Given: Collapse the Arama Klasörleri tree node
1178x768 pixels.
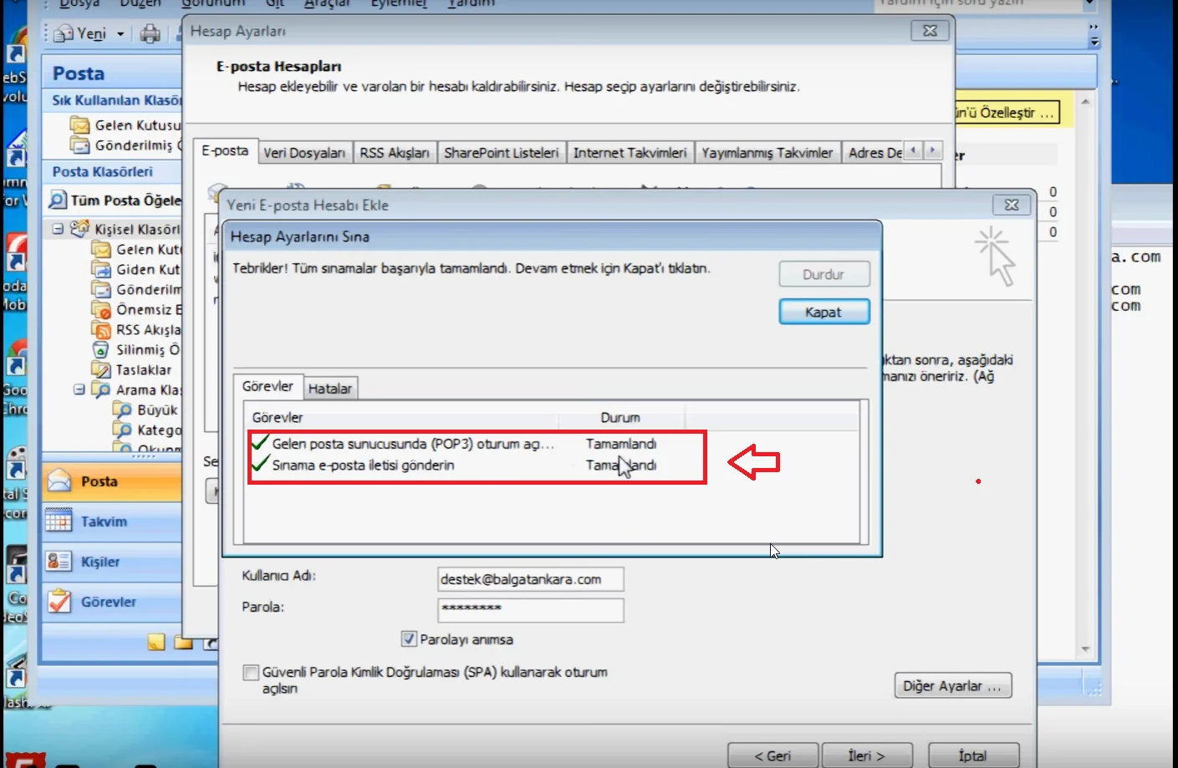Looking at the screenshot, I should coord(79,389).
